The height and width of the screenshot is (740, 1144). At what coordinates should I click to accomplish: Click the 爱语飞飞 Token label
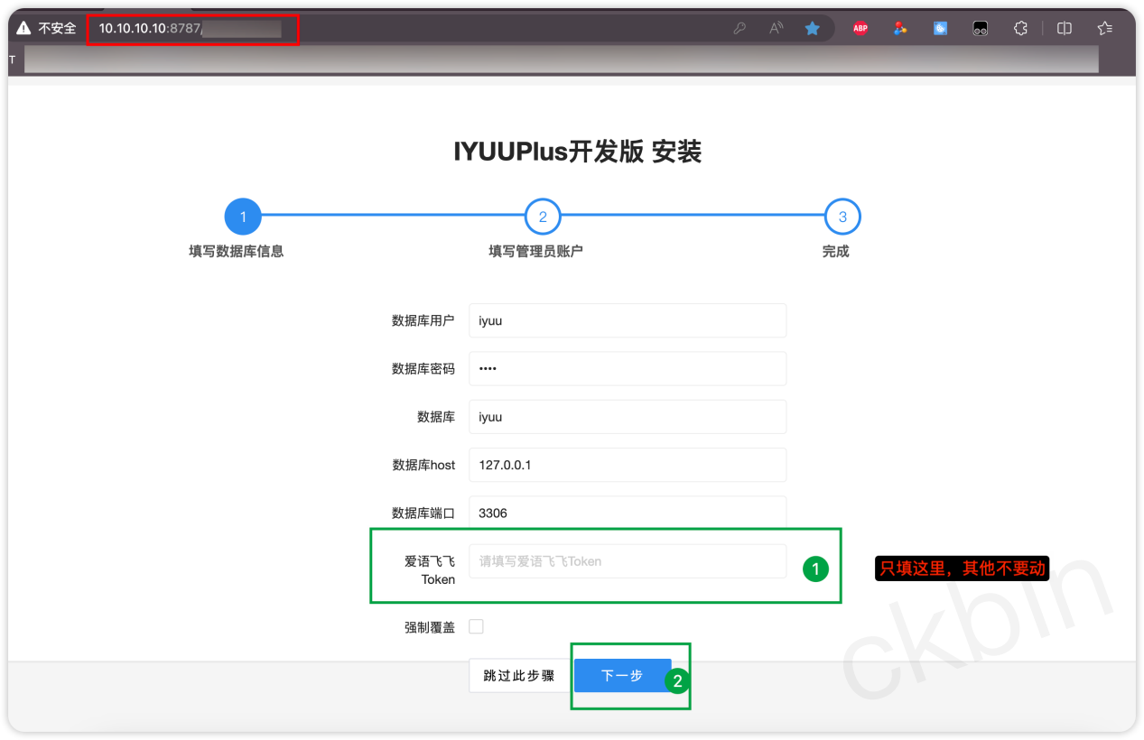click(x=430, y=570)
